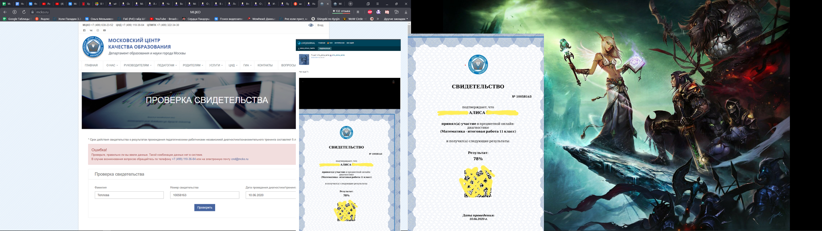Click the padlock icon beside mcko.ru

click(33, 12)
